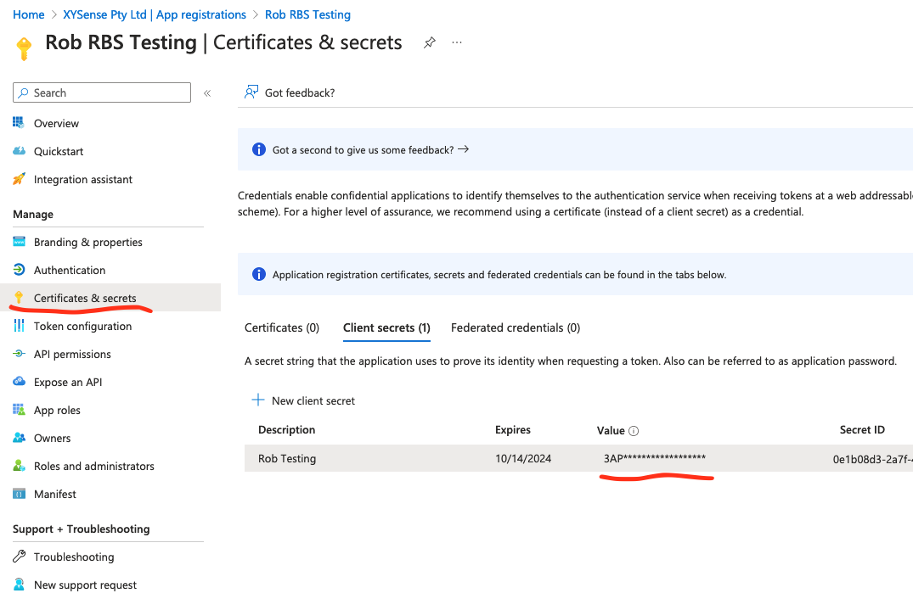Switch to Federated credentials (0) tab
The image size is (913, 610).
[516, 328]
